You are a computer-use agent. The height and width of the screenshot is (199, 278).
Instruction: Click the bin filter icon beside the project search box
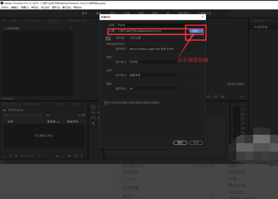[x=48, y=115]
